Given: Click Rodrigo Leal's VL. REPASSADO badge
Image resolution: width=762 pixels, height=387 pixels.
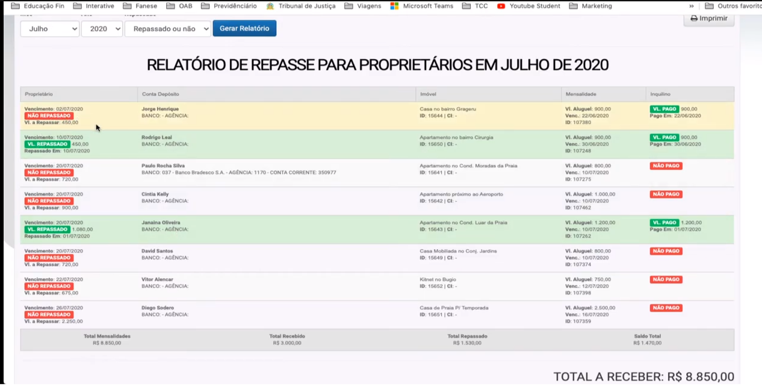Looking at the screenshot, I should click(47, 144).
